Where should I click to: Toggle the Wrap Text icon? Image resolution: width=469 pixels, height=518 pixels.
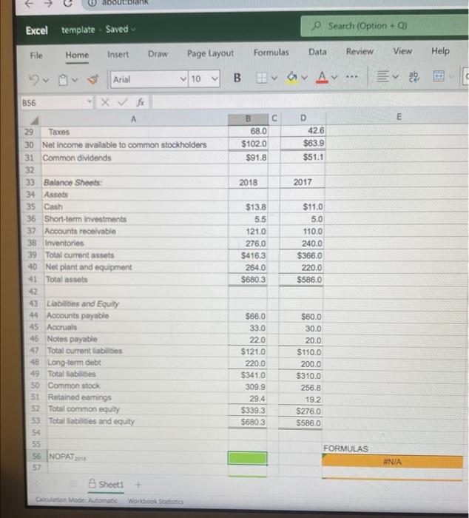[x=414, y=77]
